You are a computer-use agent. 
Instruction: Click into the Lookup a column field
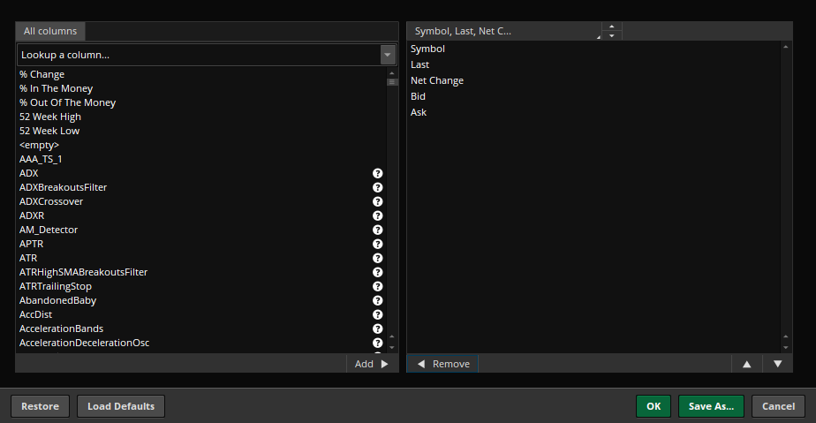coord(194,56)
